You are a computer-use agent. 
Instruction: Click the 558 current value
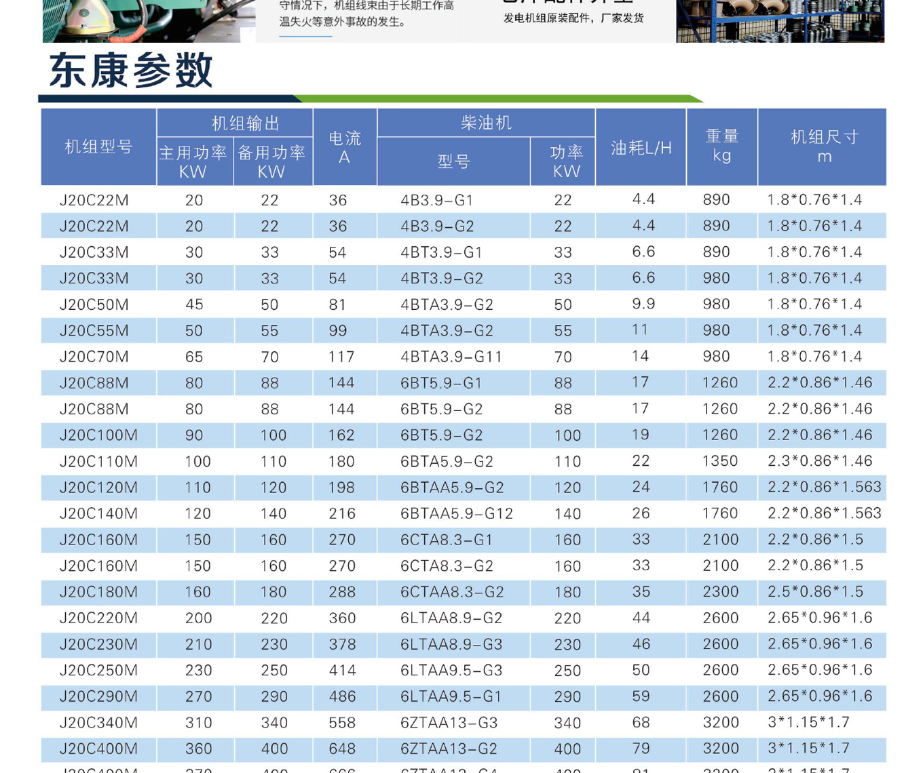pyautogui.click(x=342, y=723)
